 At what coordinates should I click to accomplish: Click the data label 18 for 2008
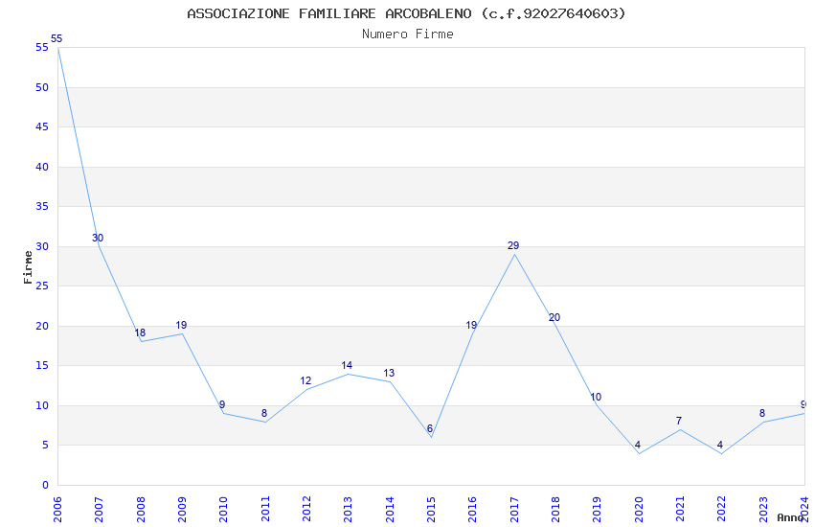tap(140, 332)
